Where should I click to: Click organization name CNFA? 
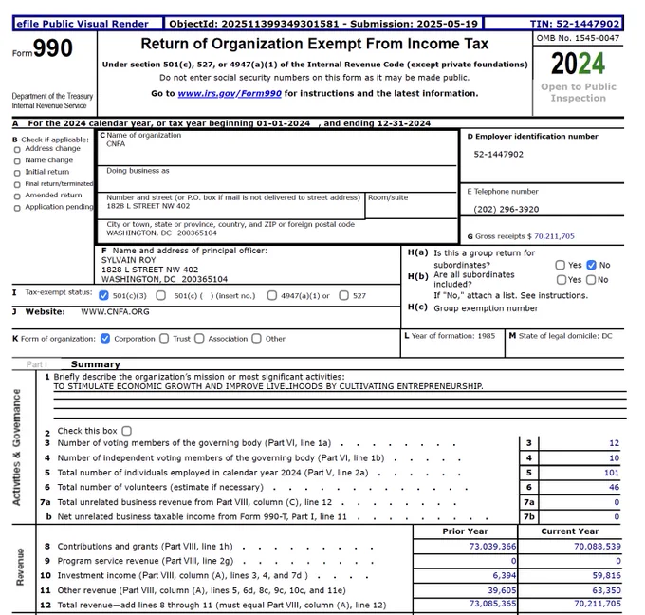click(x=116, y=144)
